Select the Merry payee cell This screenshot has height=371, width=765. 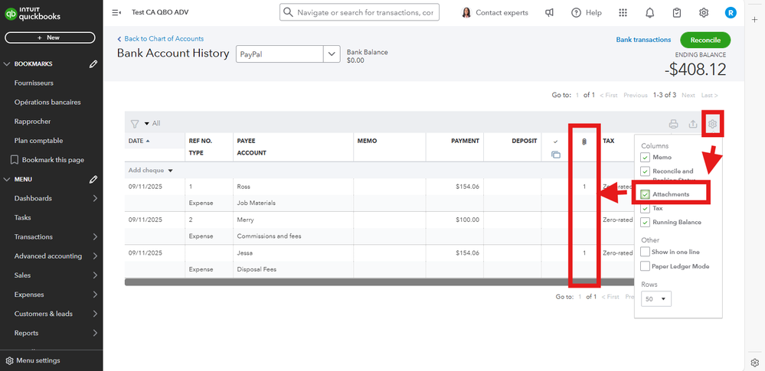(245, 220)
